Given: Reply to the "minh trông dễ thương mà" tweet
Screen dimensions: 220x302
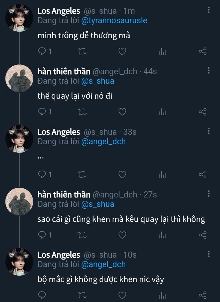Looking at the screenshot, I should click(42, 51).
